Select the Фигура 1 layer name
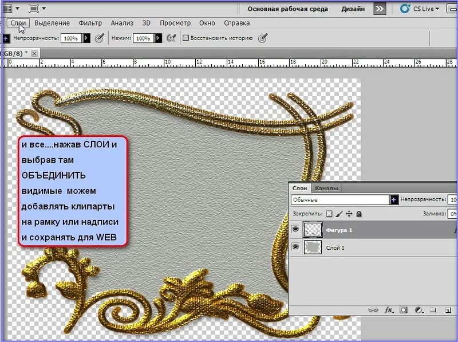This screenshot has width=458, height=342. 339,230
